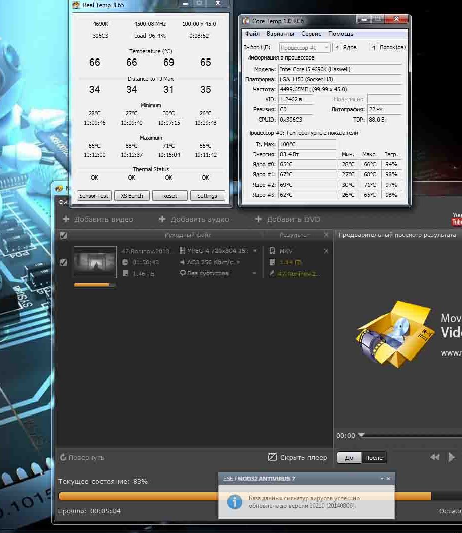Click the rotate video icon
The width and height of the screenshot is (462, 533).
[63, 457]
